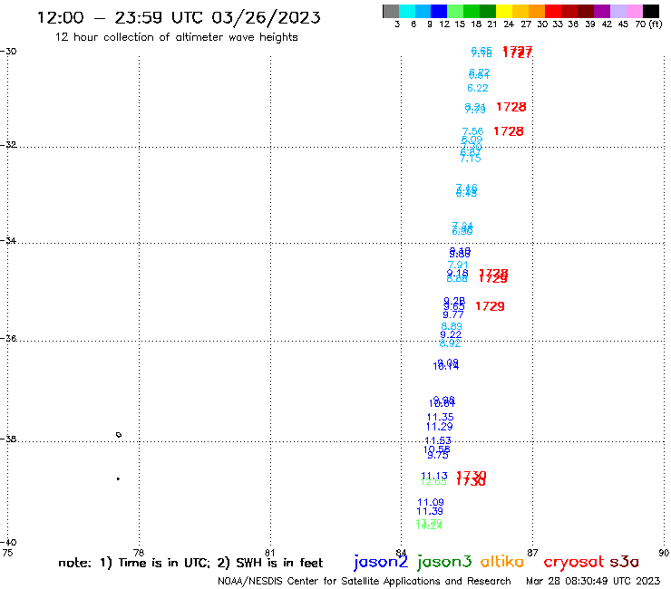The width and height of the screenshot is (671, 589).
Task: Click the wave height value '9.75'
Action: [x=438, y=456]
